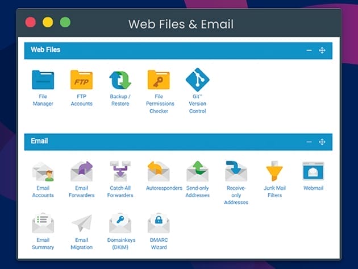Open the Autoresponders icon

tap(159, 171)
